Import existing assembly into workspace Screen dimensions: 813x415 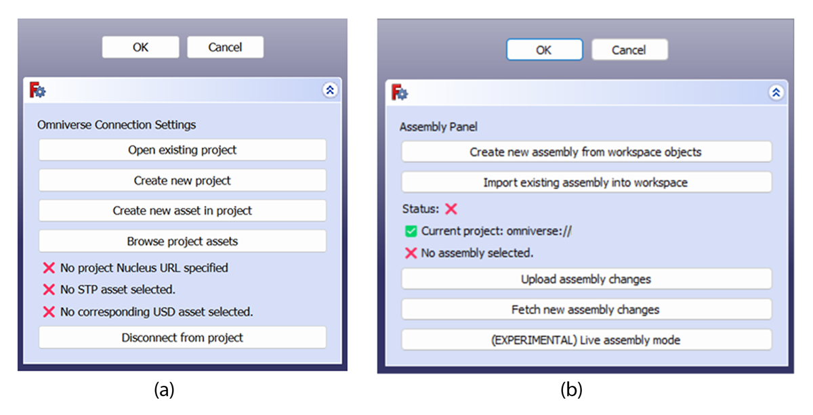(586, 183)
